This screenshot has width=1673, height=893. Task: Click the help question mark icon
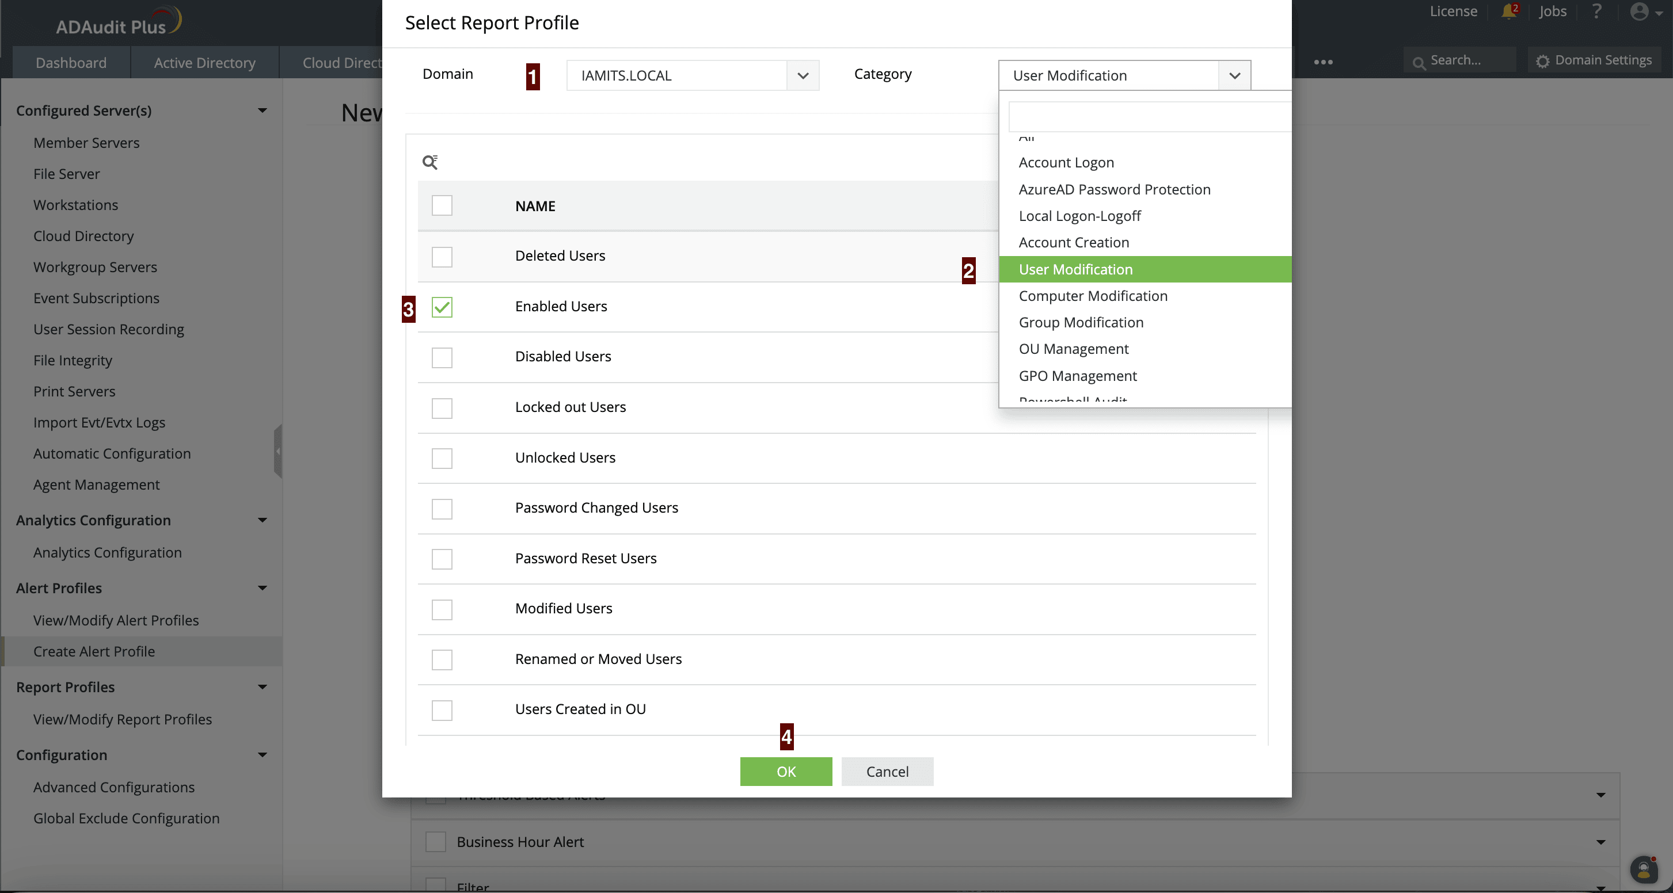[1596, 12]
